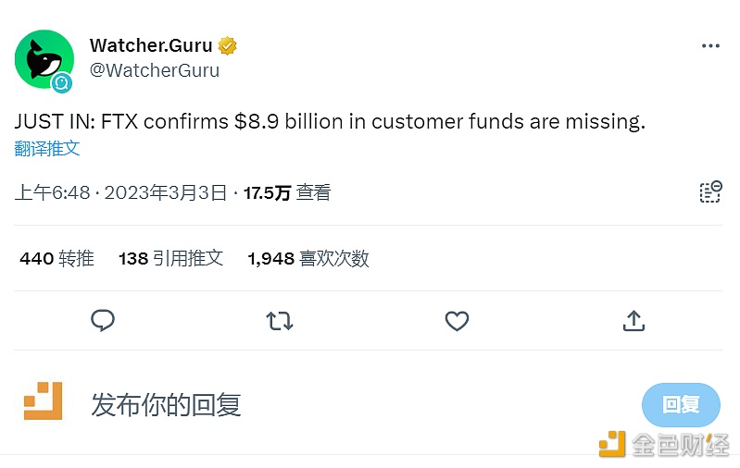Open the three-dot more options menu

[x=710, y=46]
